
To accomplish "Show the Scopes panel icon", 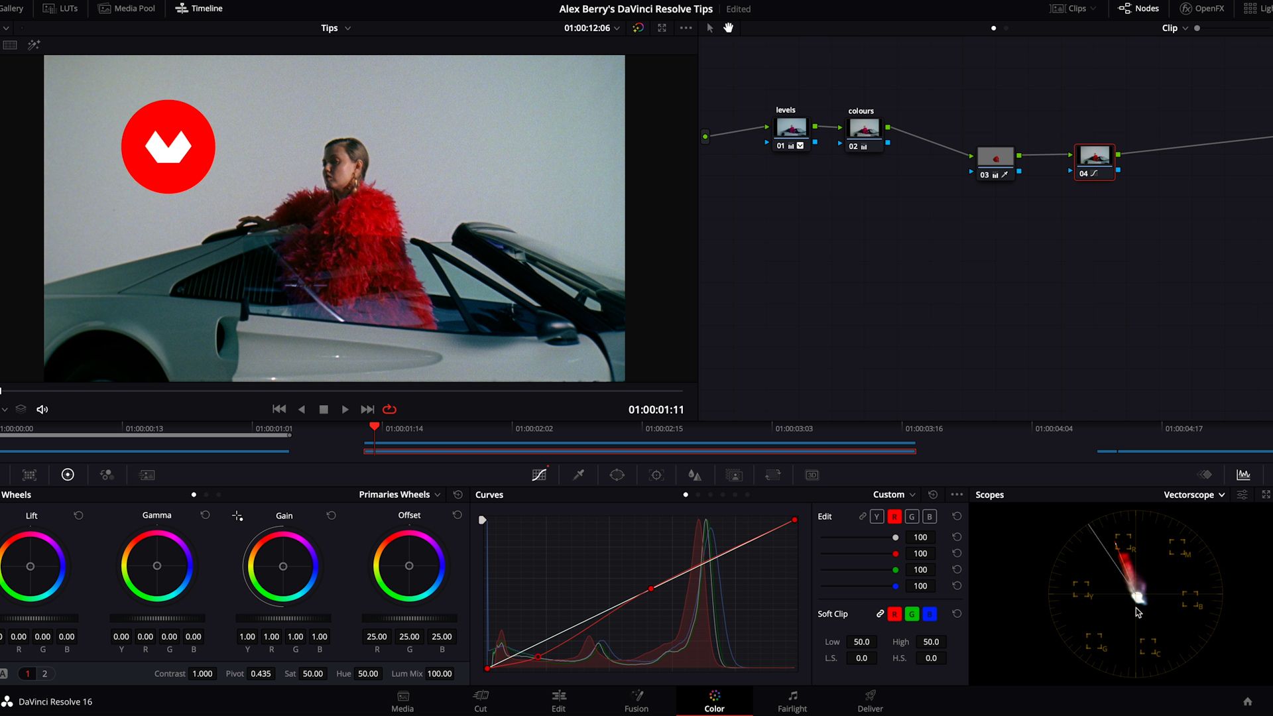I will (1243, 475).
